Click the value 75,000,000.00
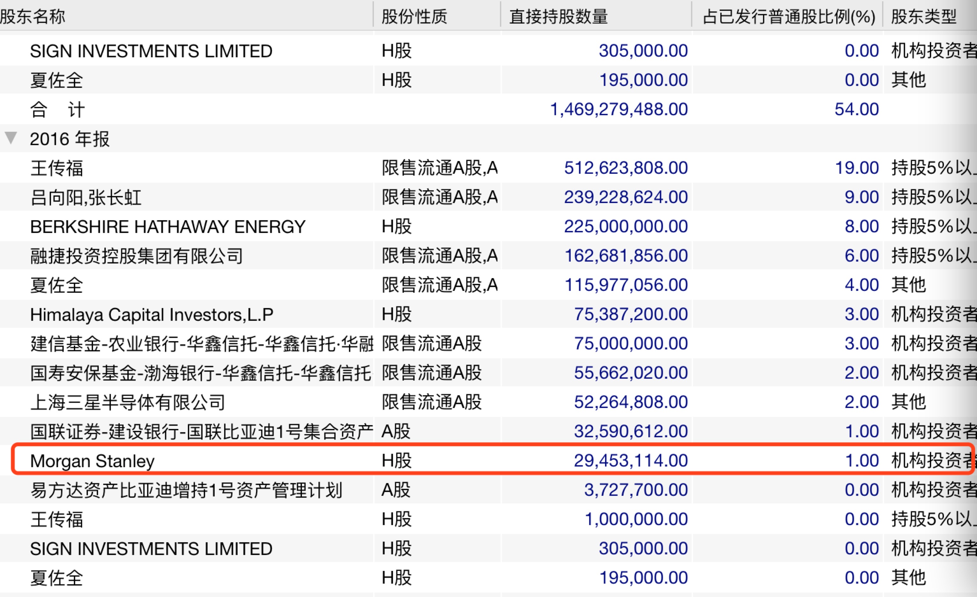 [x=631, y=343]
